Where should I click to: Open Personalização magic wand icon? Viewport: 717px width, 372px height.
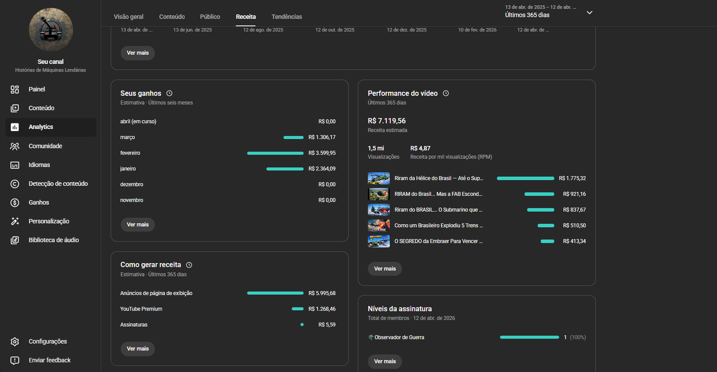point(15,222)
